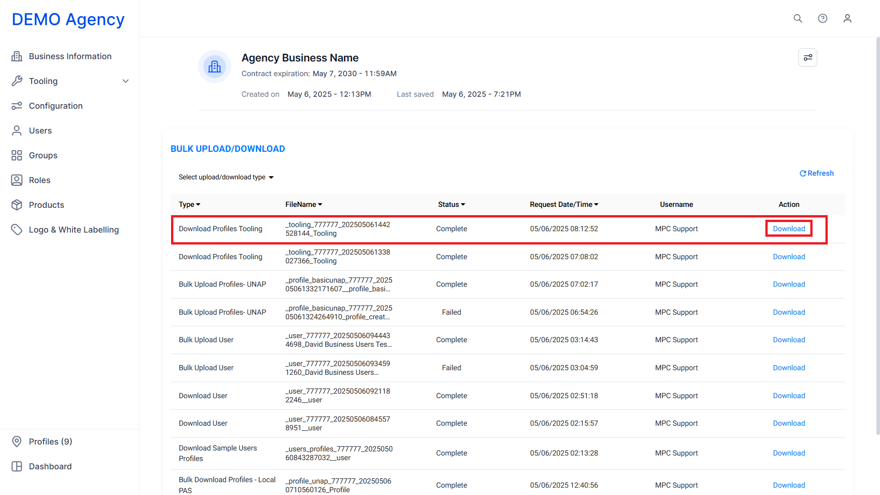The height and width of the screenshot is (495, 880).
Task: Open the search icon in top bar
Action: coord(798,18)
